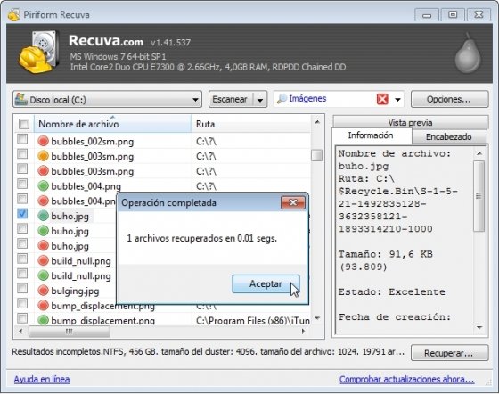Click the green state icon of build_null.png
This screenshot has width=499, height=394.
(44, 275)
